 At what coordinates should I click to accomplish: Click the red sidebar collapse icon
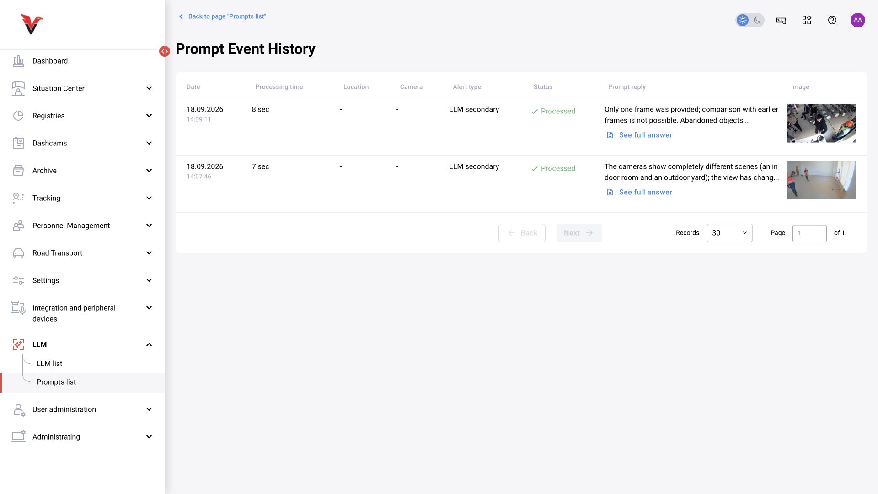pyautogui.click(x=165, y=51)
